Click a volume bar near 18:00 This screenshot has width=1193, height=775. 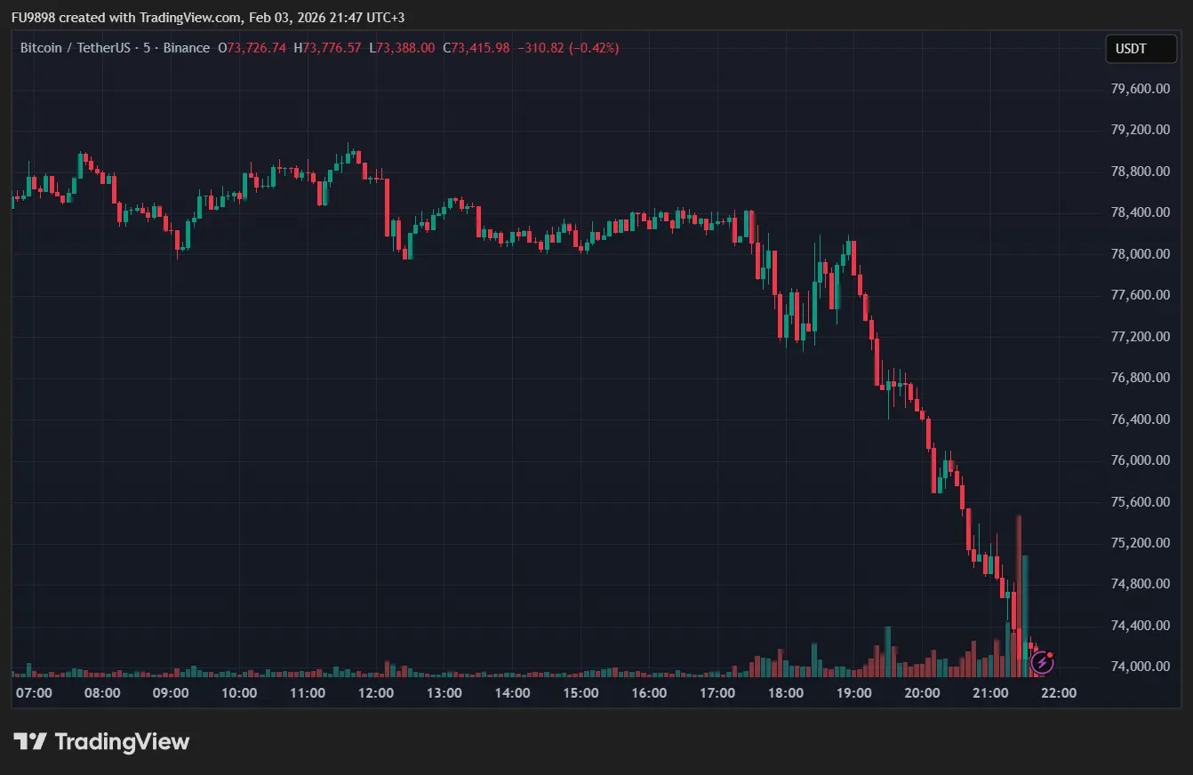click(x=785, y=668)
